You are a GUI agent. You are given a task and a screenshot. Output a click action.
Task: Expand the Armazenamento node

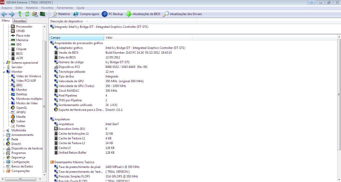click(x=4, y=135)
